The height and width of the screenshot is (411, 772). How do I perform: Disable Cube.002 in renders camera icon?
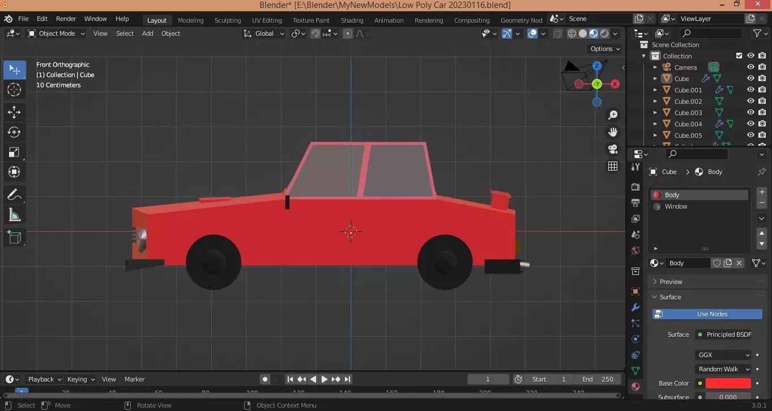pos(762,101)
